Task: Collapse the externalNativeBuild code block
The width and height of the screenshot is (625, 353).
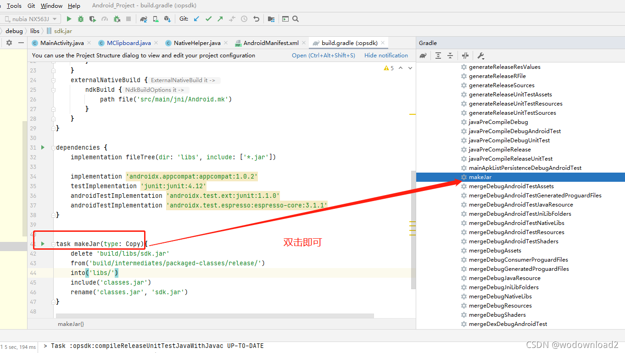Action: tap(54, 80)
